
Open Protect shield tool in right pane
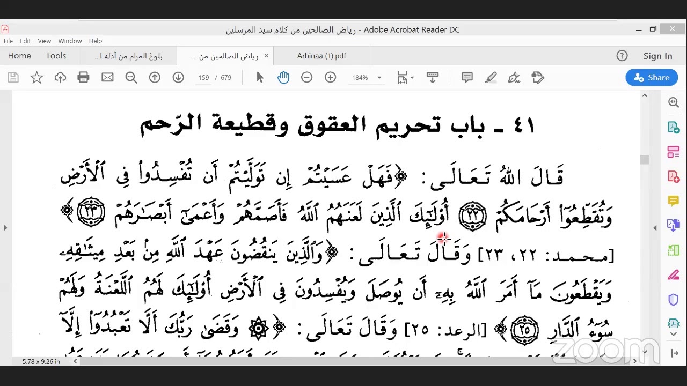[674, 300]
